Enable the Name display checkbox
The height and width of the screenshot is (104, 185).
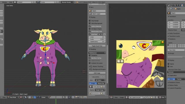point(169,64)
